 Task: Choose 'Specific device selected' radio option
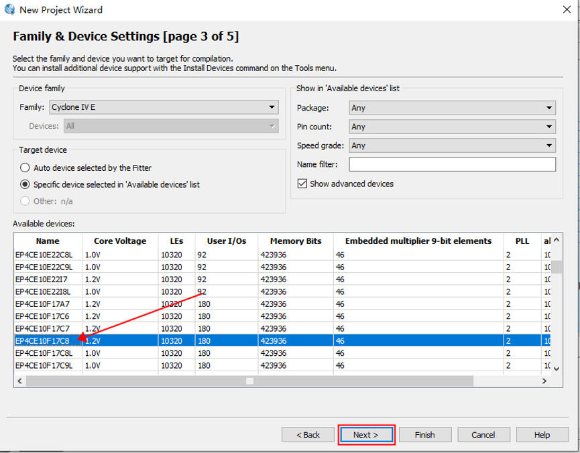pos(25,184)
